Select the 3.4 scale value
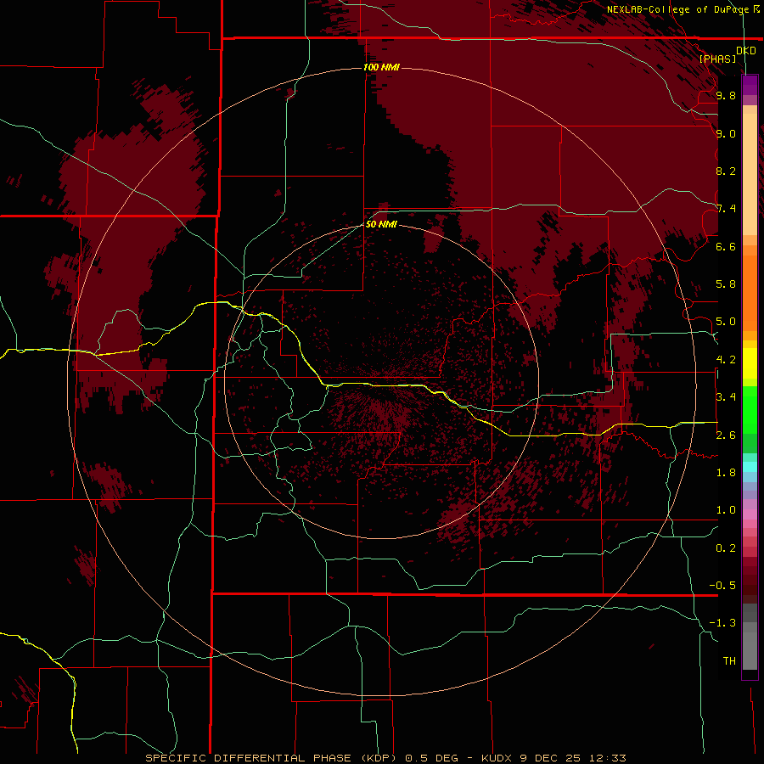Image resolution: width=764 pixels, height=764 pixels. click(x=726, y=397)
